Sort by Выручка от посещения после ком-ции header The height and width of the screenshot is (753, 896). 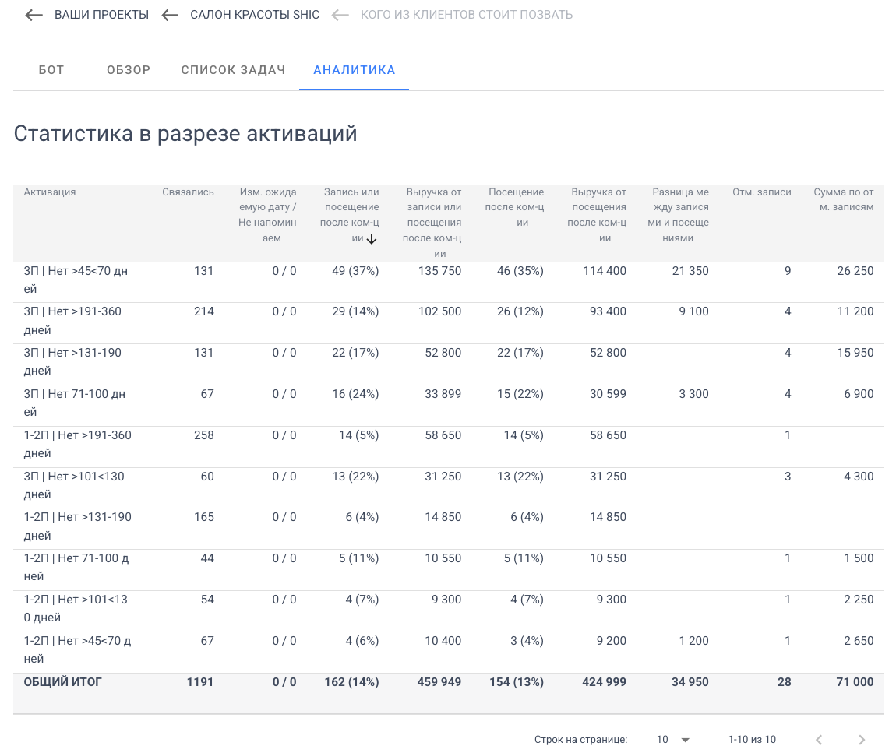[597, 215]
